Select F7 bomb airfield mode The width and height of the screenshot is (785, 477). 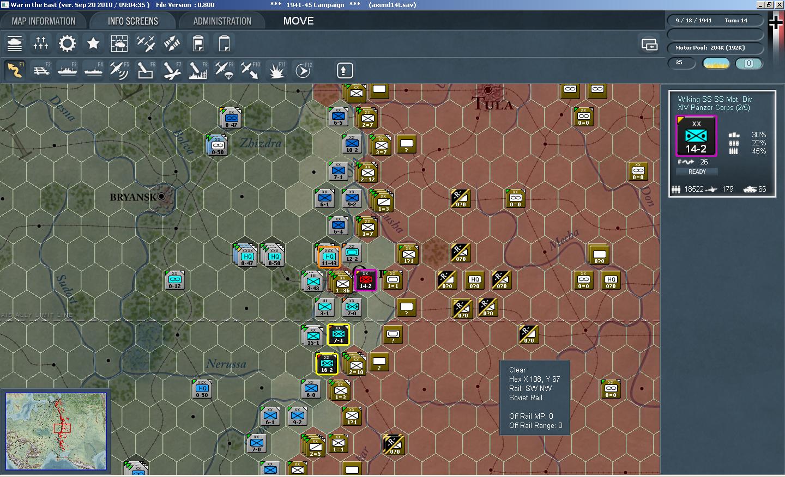tap(172, 70)
